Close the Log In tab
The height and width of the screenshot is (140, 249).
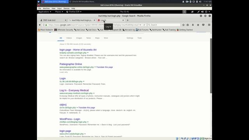(x=123, y=20)
